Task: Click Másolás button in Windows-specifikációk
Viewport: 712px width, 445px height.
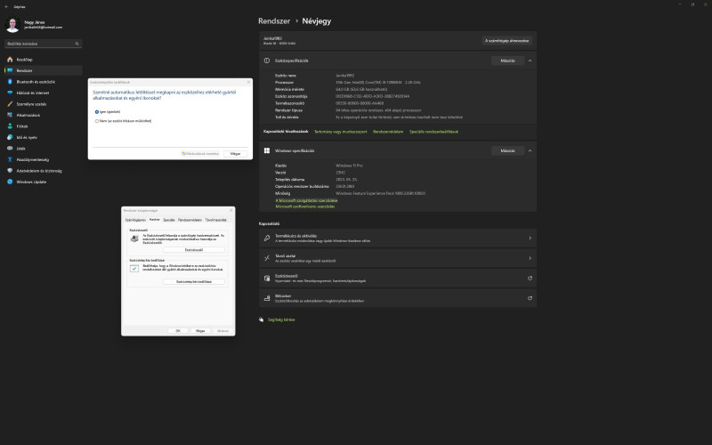Action: point(507,150)
